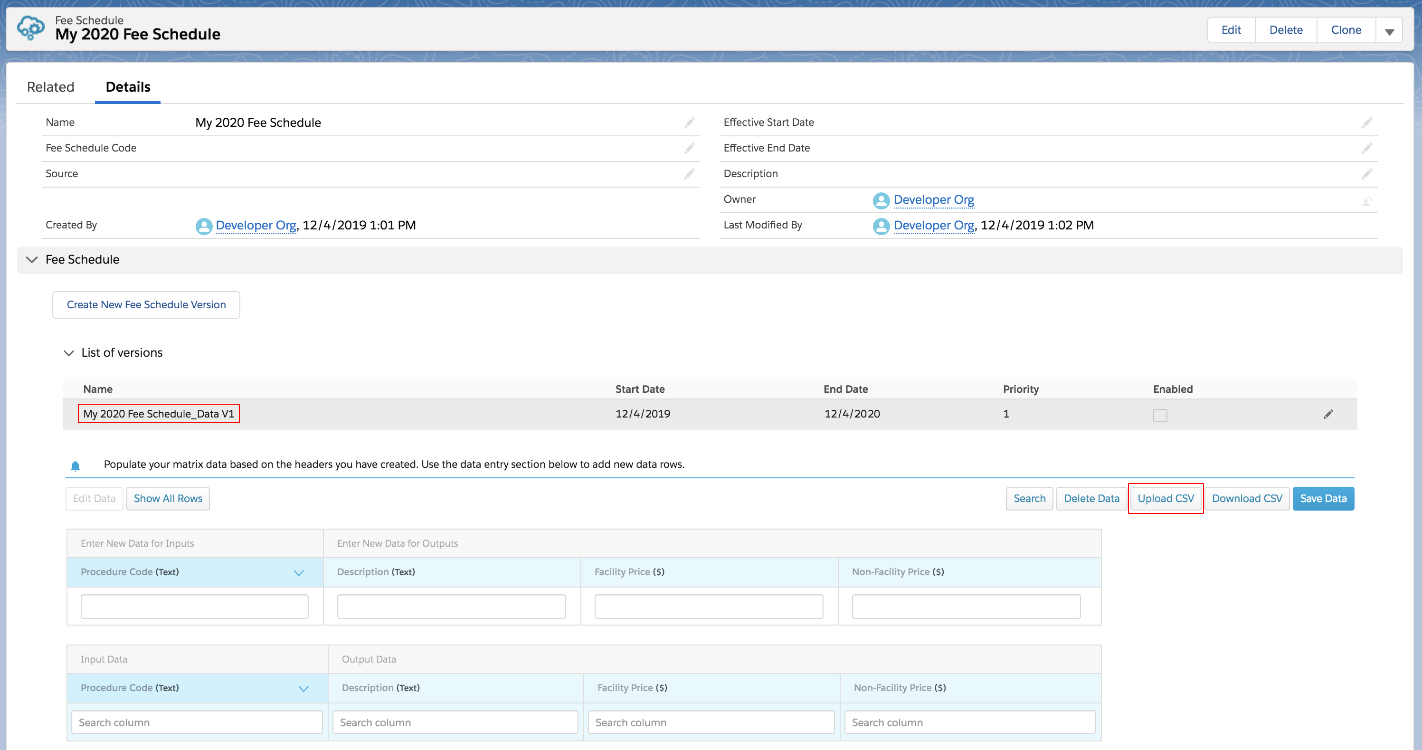Screen dimensions: 1422x750
Task: Click the notification bell icon
Action: (x=76, y=466)
